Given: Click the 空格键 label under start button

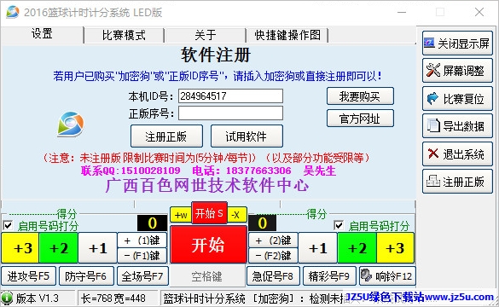Looking at the screenshot, I should 207,276.
